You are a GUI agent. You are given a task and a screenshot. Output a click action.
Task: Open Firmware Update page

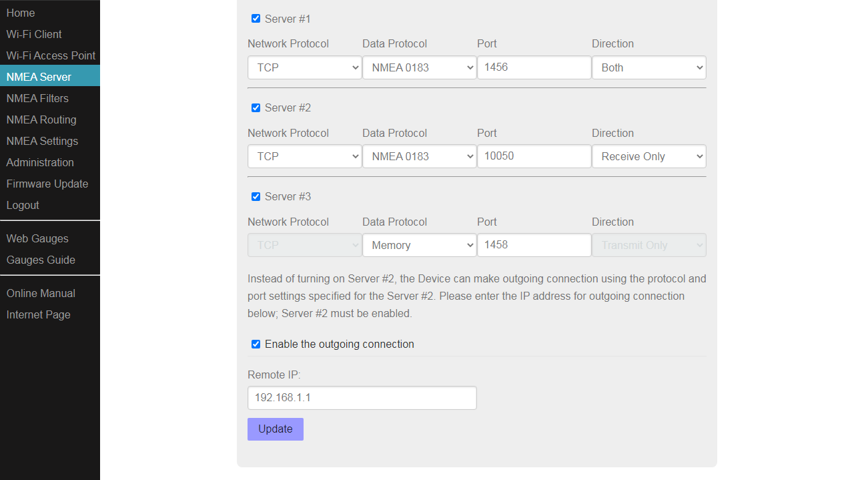click(x=47, y=184)
